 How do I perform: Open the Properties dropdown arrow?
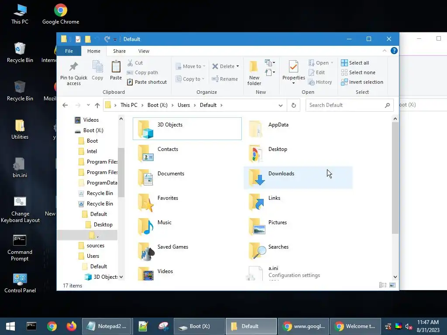click(293, 83)
